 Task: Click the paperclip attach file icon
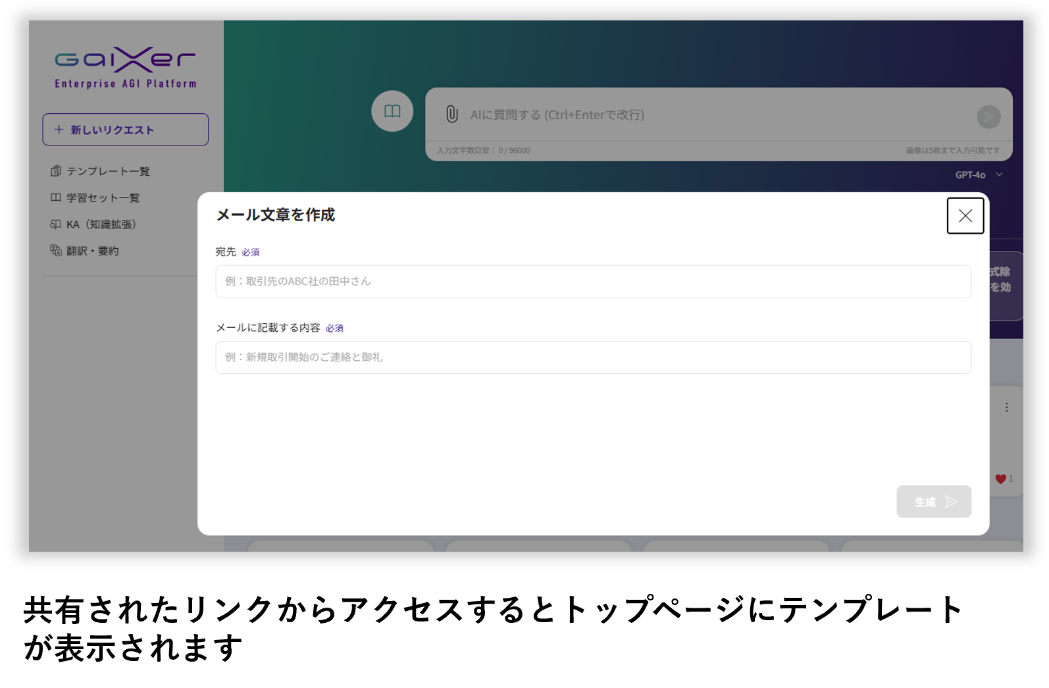tap(452, 115)
